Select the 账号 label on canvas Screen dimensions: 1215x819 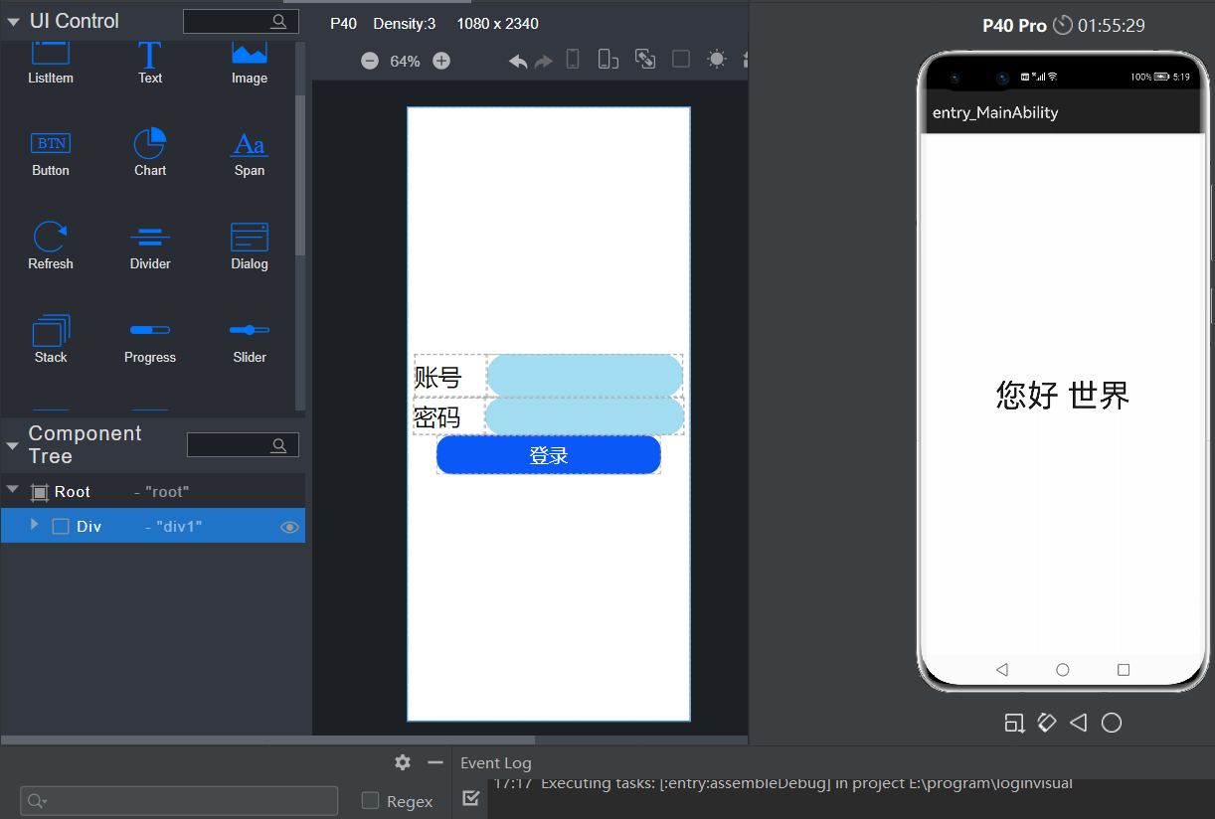point(438,378)
